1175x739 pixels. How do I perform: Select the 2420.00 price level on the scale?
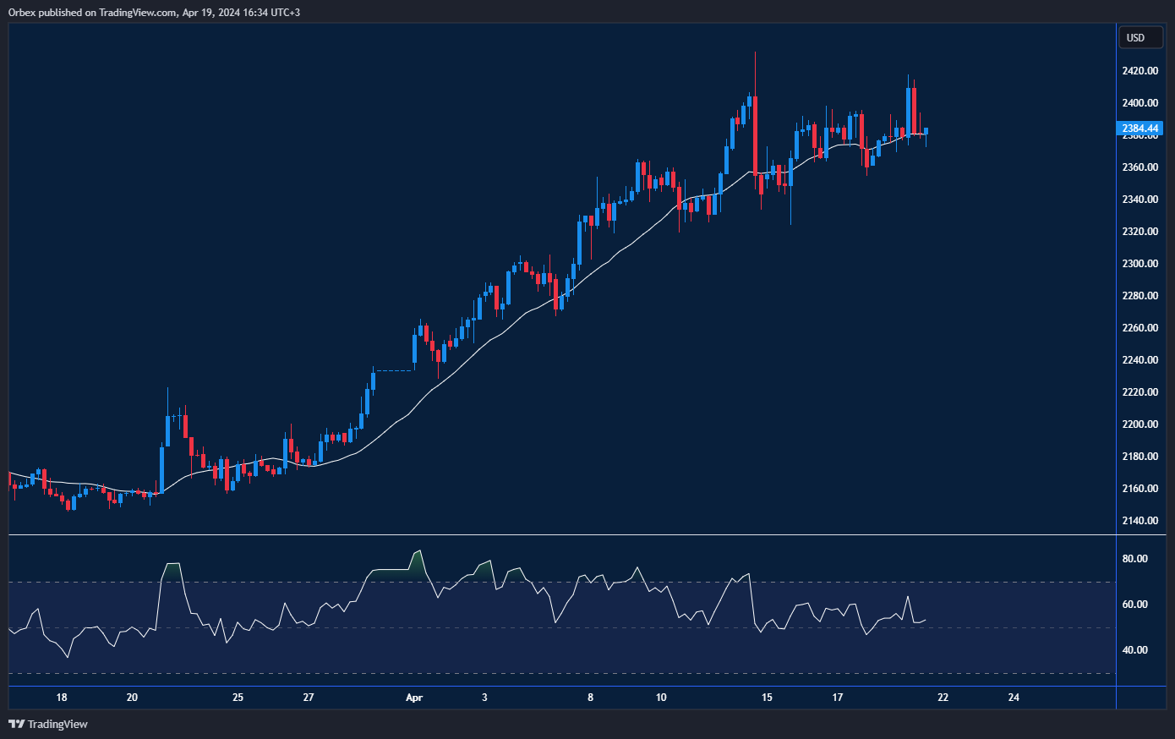click(x=1139, y=70)
